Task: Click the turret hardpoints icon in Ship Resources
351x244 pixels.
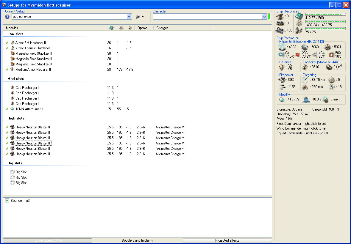Action: (280, 16)
